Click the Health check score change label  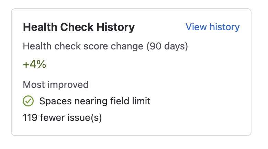coord(105,46)
